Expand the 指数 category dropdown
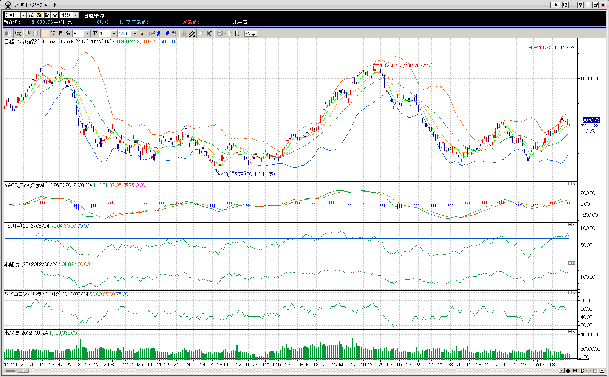This screenshot has height=377, width=609. pos(76,15)
